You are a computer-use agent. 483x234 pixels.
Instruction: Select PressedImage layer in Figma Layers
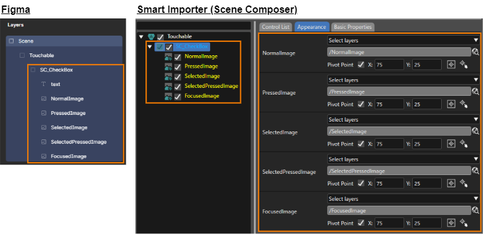(x=68, y=113)
